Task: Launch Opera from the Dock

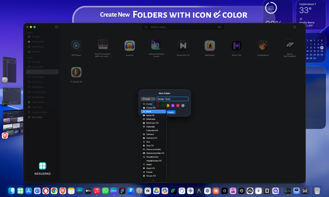Action: coord(46,191)
